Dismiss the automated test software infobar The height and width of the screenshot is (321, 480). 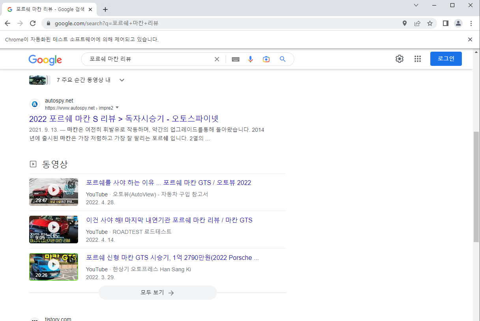pos(470,39)
